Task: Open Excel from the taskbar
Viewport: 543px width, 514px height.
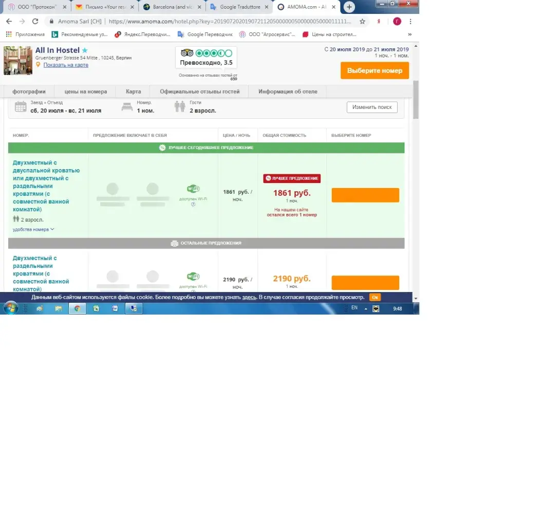Action: coord(96,308)
